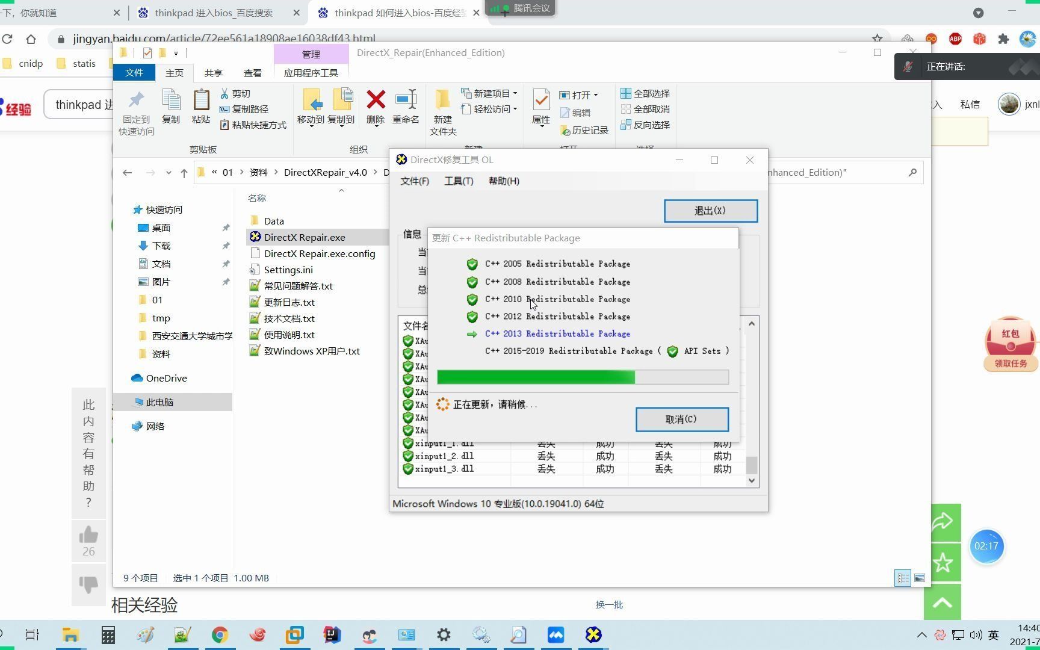Open the Application Tools (应用程序工具) tab

click(311, 73)
